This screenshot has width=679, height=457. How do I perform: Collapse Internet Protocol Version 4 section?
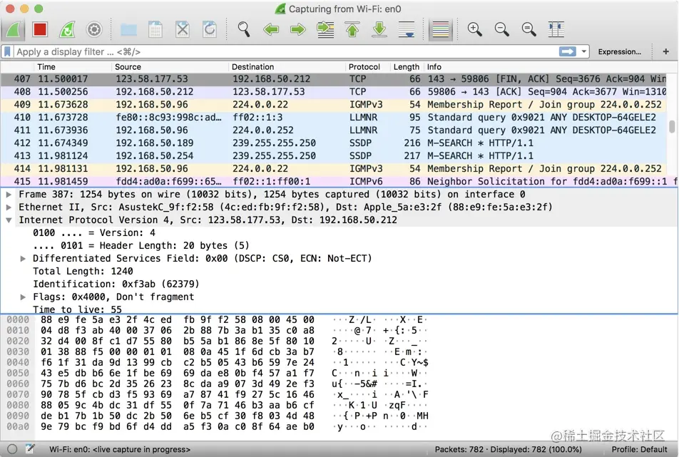(9, 220)
